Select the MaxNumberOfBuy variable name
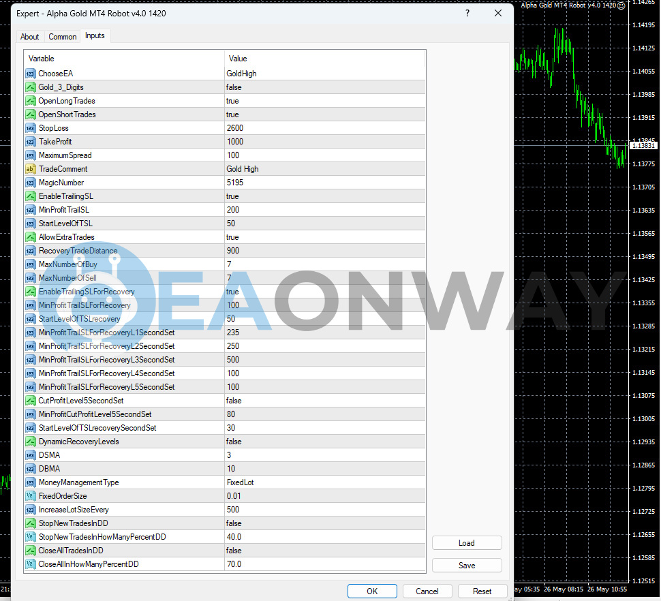 pyautogui.click(x=68, y=264)
